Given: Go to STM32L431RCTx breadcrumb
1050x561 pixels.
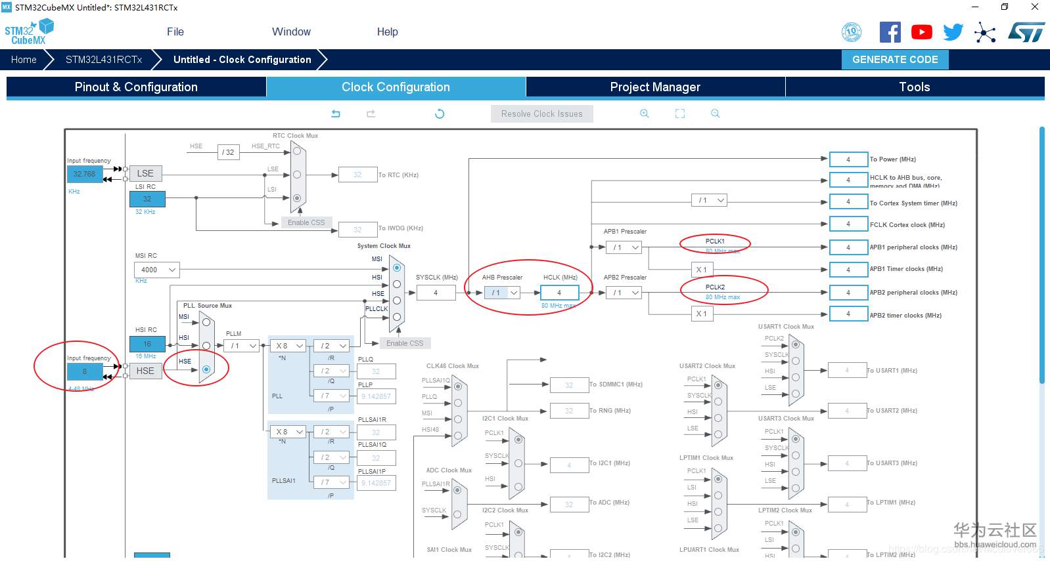Looking at the screenshot, I should tap(104, 60).
